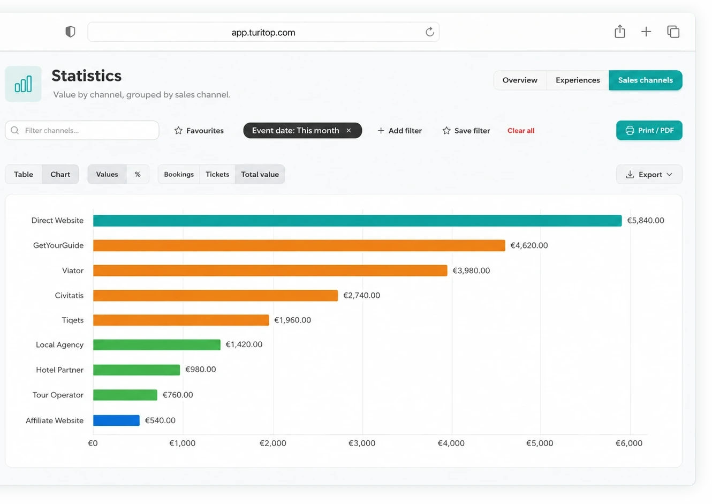This screenshot has height=504, width=712.
Task: Switch to Table view
Action: [24, 175]
